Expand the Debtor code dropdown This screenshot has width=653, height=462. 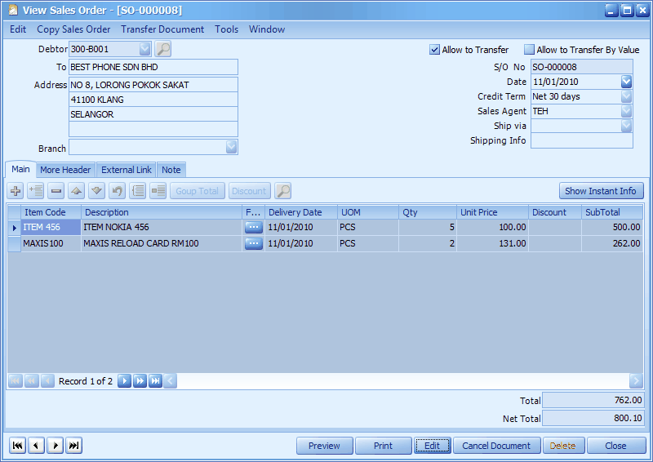click(x=145, y=49)
